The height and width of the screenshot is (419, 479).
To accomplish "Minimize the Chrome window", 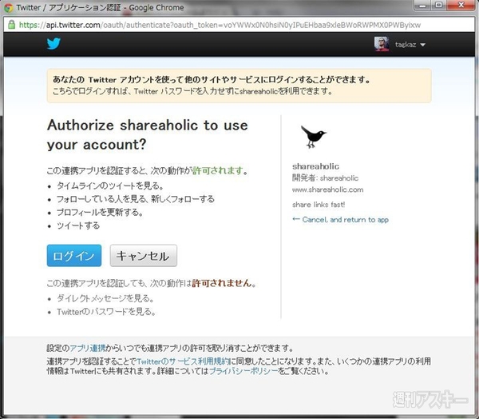I will [x=423, y=6].
